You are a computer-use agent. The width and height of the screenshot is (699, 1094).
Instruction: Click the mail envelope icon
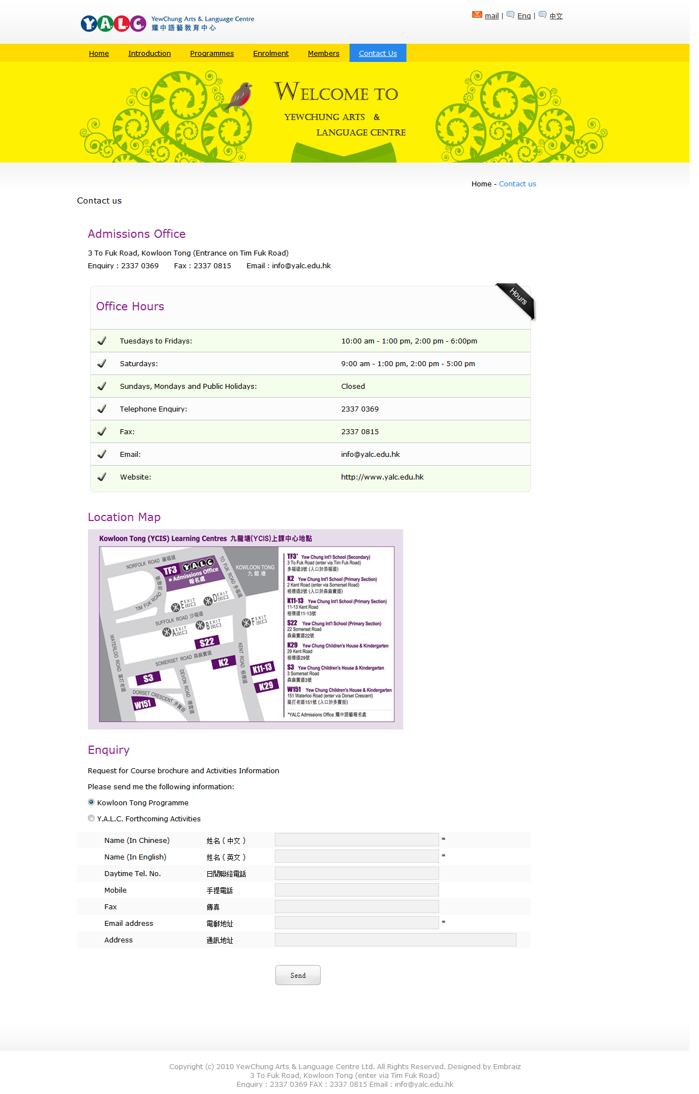tap(477, 15)
